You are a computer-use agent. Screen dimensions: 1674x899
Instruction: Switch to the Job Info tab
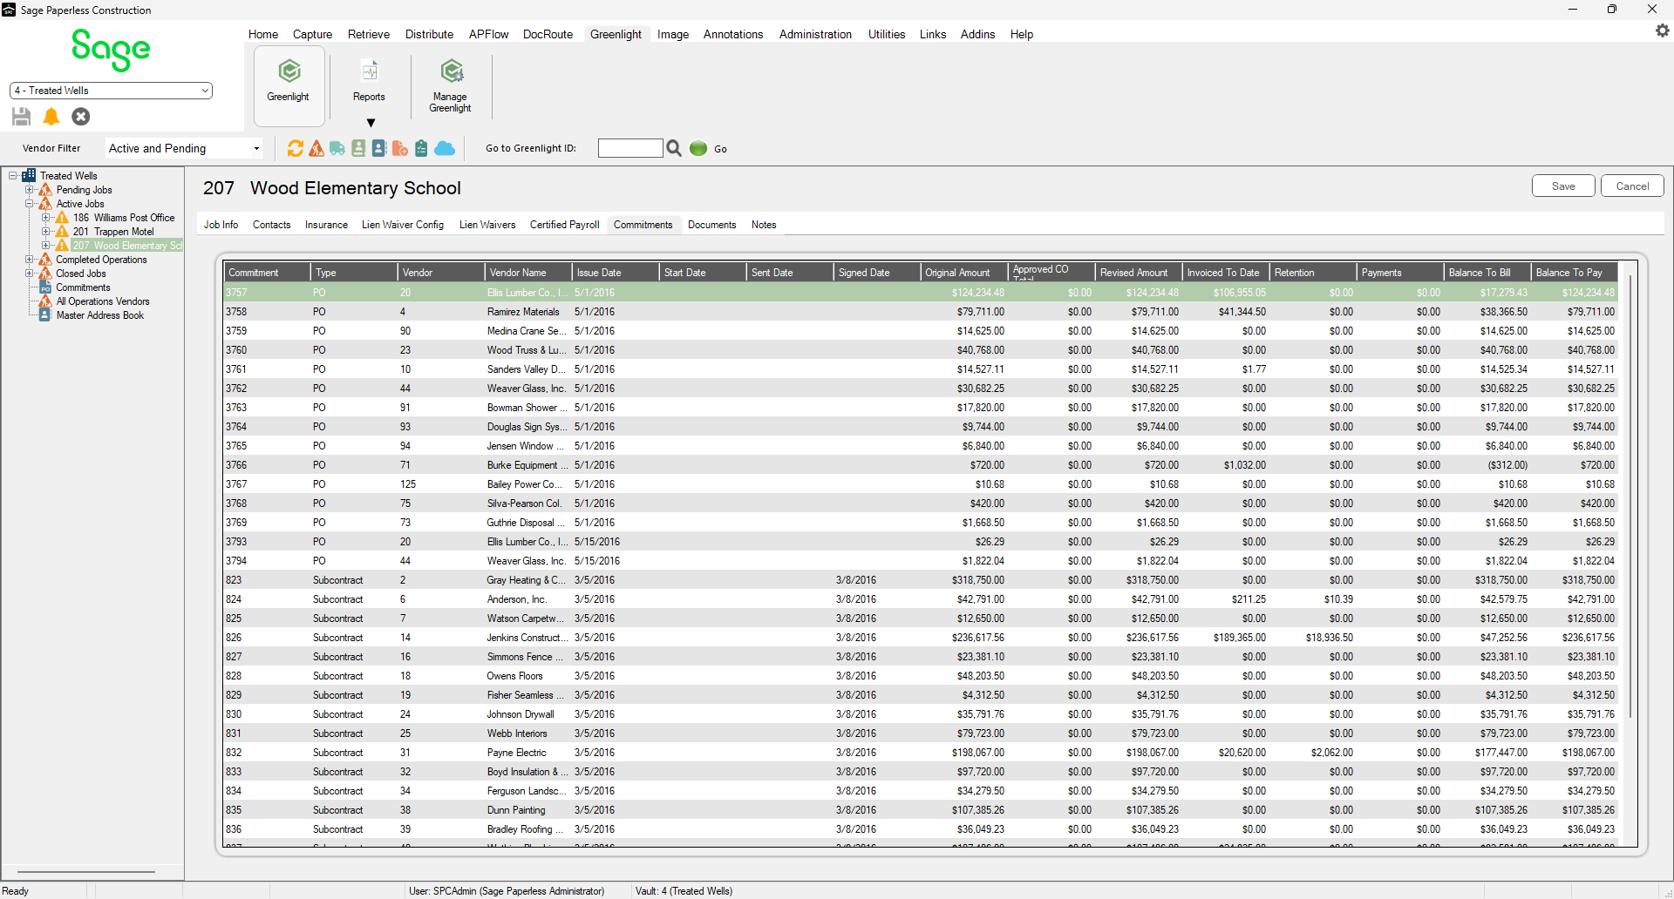point(221,225)
